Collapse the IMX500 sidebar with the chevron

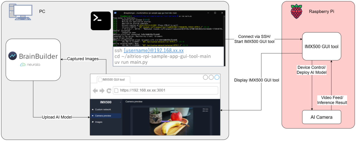coord(120,102)
